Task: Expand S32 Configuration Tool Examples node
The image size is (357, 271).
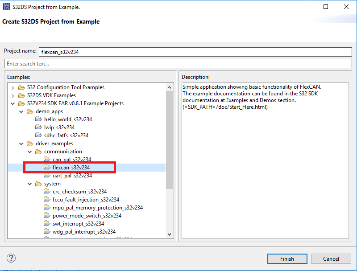Action: 13,88
